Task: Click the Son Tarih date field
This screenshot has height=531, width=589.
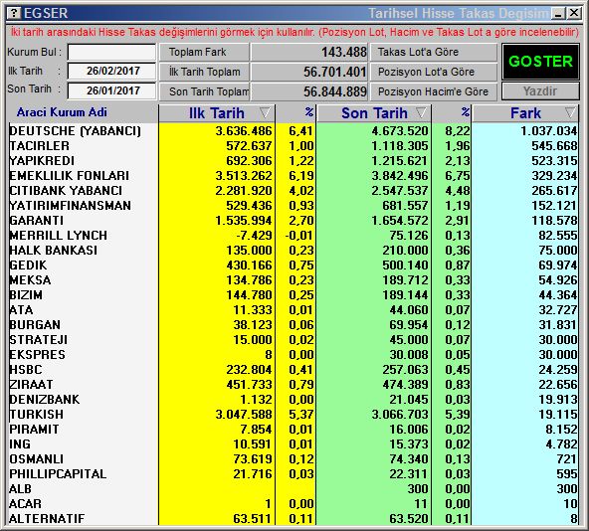Action: point(111,90)
